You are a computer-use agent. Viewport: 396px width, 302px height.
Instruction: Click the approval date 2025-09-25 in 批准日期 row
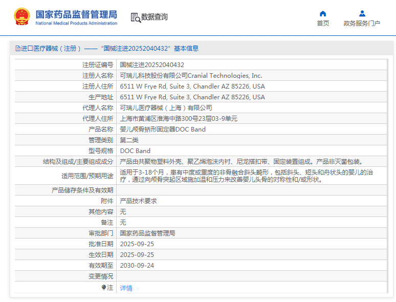(x=137, y=244)
